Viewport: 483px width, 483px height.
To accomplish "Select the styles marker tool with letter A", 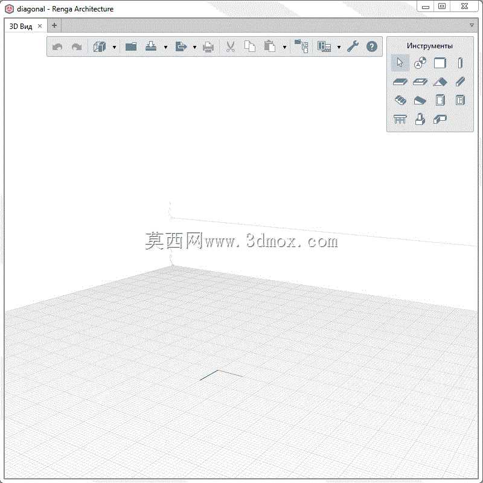I will (420, 63).
